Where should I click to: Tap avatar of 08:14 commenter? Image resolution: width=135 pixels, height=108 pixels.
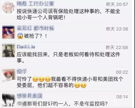[x=8, y=100]
